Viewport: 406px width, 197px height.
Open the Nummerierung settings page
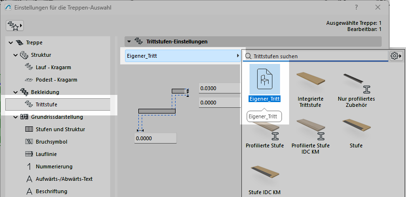[53, 166]
